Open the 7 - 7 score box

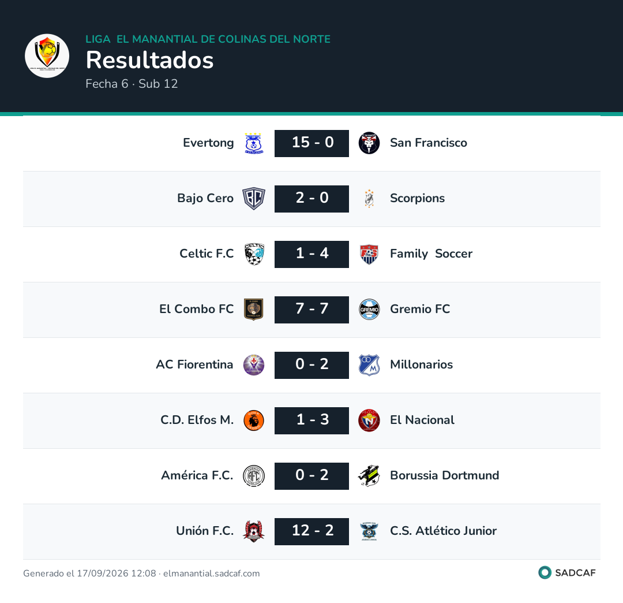click(x=311, y=310)
